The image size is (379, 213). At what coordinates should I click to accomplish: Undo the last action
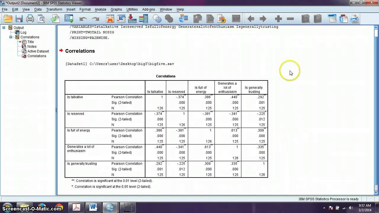coord(83,18)
